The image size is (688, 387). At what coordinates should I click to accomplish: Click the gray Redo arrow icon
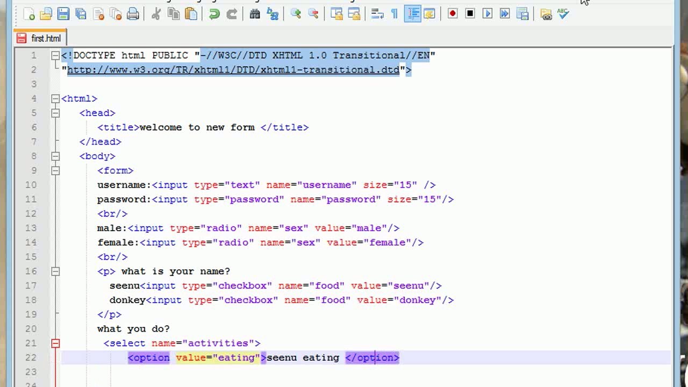pos(232,14)
